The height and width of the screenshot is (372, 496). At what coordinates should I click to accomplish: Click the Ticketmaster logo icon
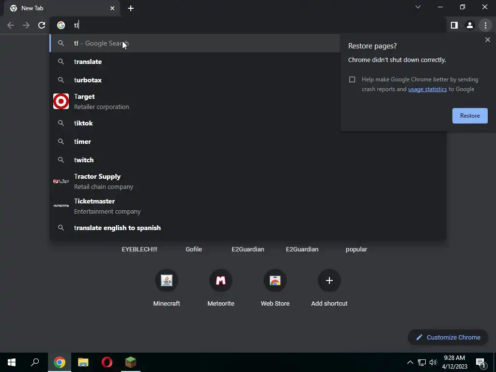[x=61, y=206]
